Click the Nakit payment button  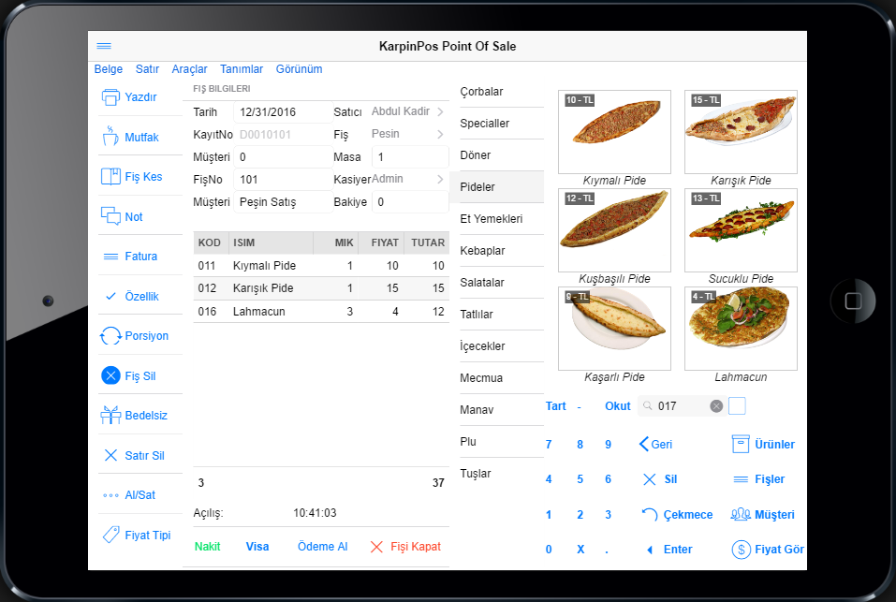(207, 547)
